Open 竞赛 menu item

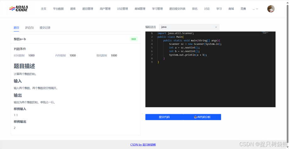pos(243,9)
